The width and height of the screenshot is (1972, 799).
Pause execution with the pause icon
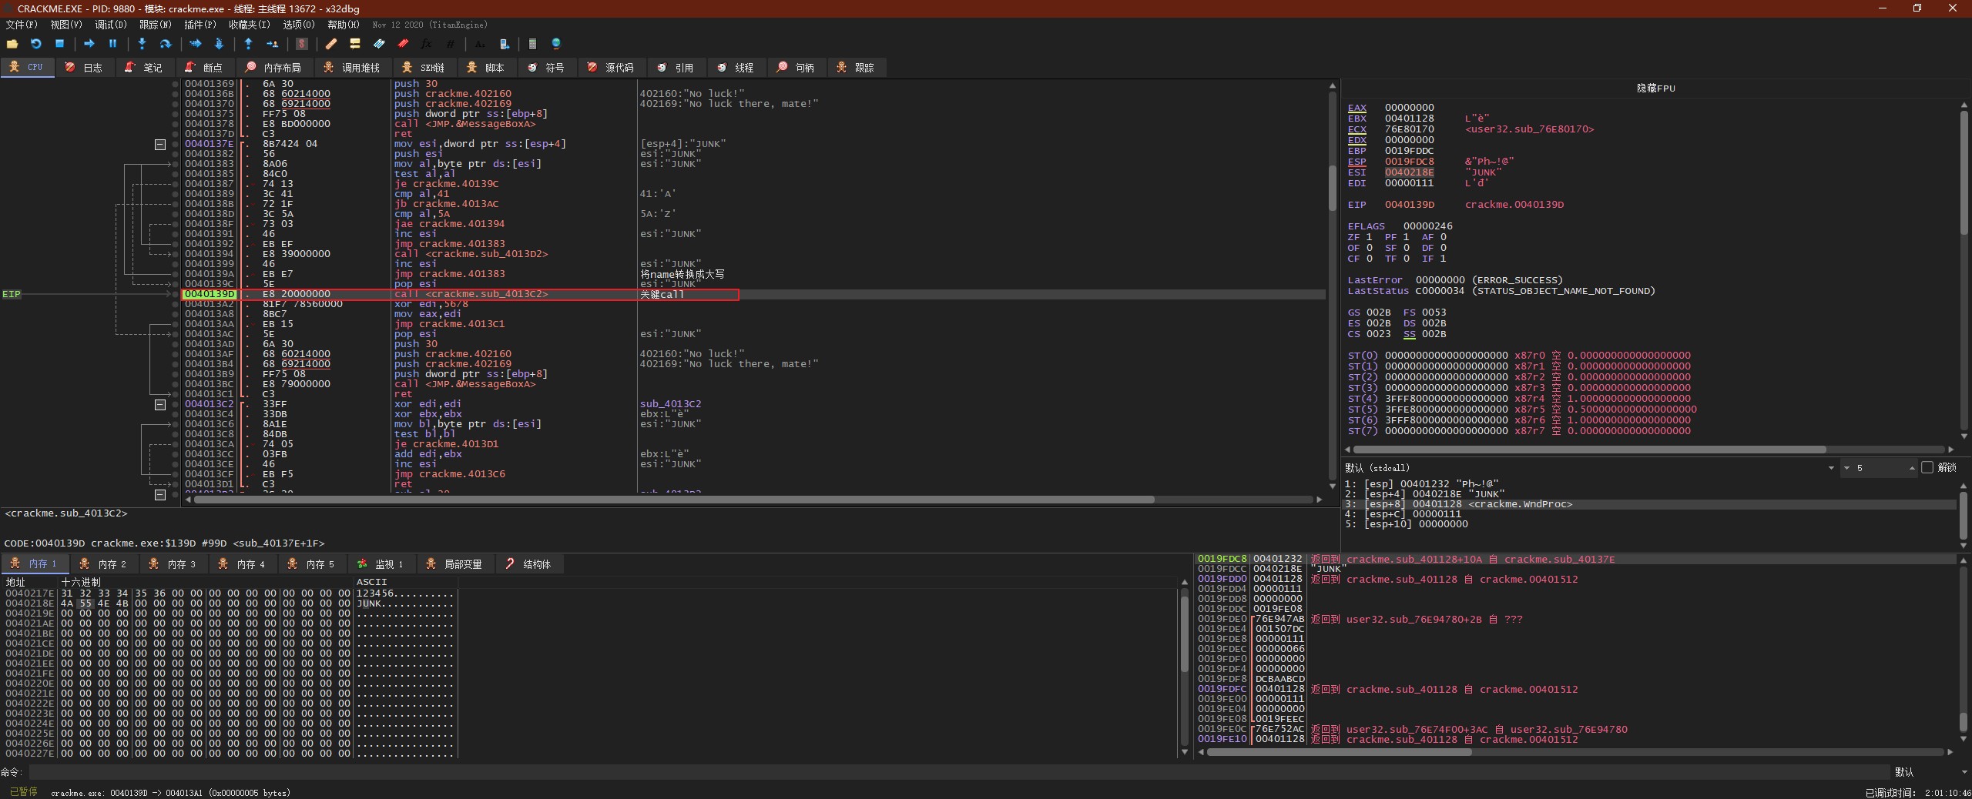[112, 44]
